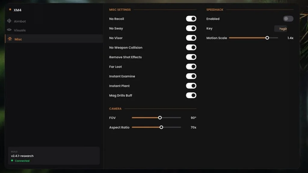Click the FOV slider handle
This screenshot has width=308, height=173.
pyautogui.click(x=160, y=118)
